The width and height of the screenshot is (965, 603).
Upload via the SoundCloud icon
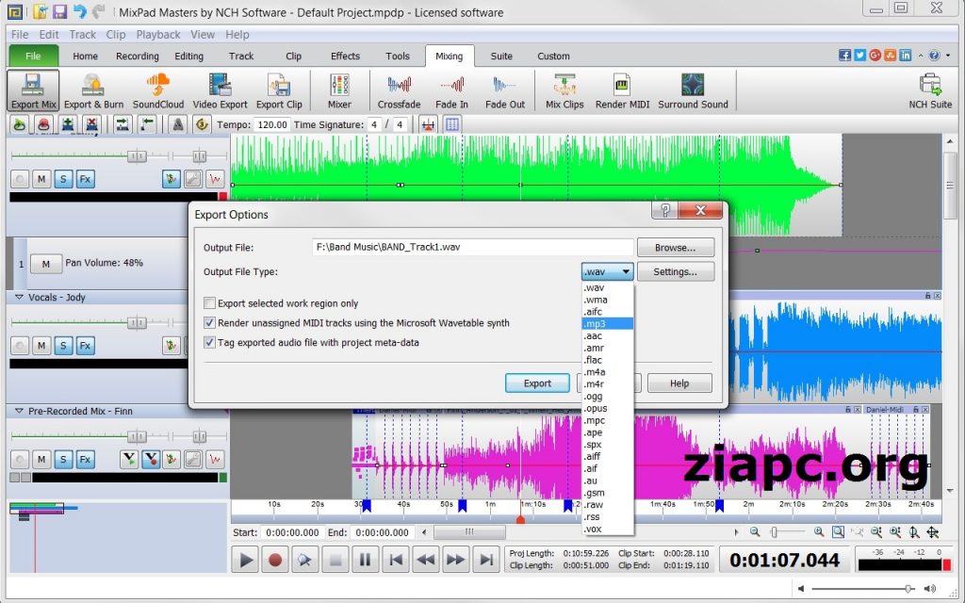pos(158,90)
